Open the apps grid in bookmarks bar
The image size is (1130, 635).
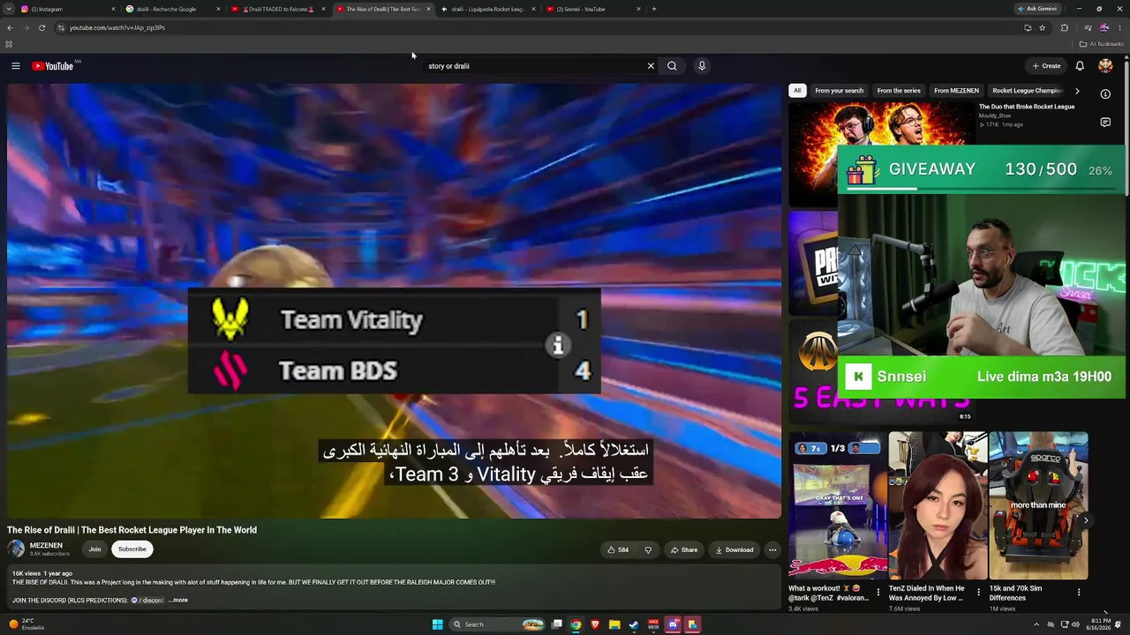click(9, 44)
